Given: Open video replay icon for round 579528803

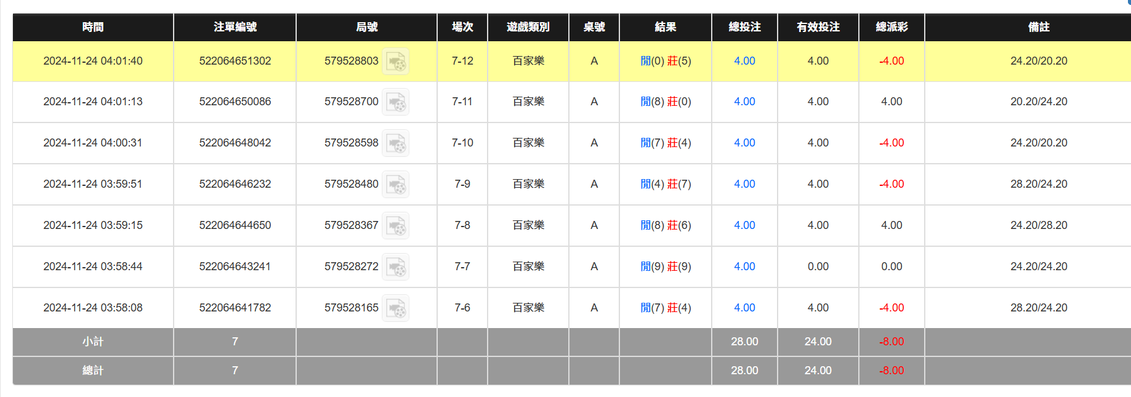Looking at the screenshot, I should (x=395, y=62).
